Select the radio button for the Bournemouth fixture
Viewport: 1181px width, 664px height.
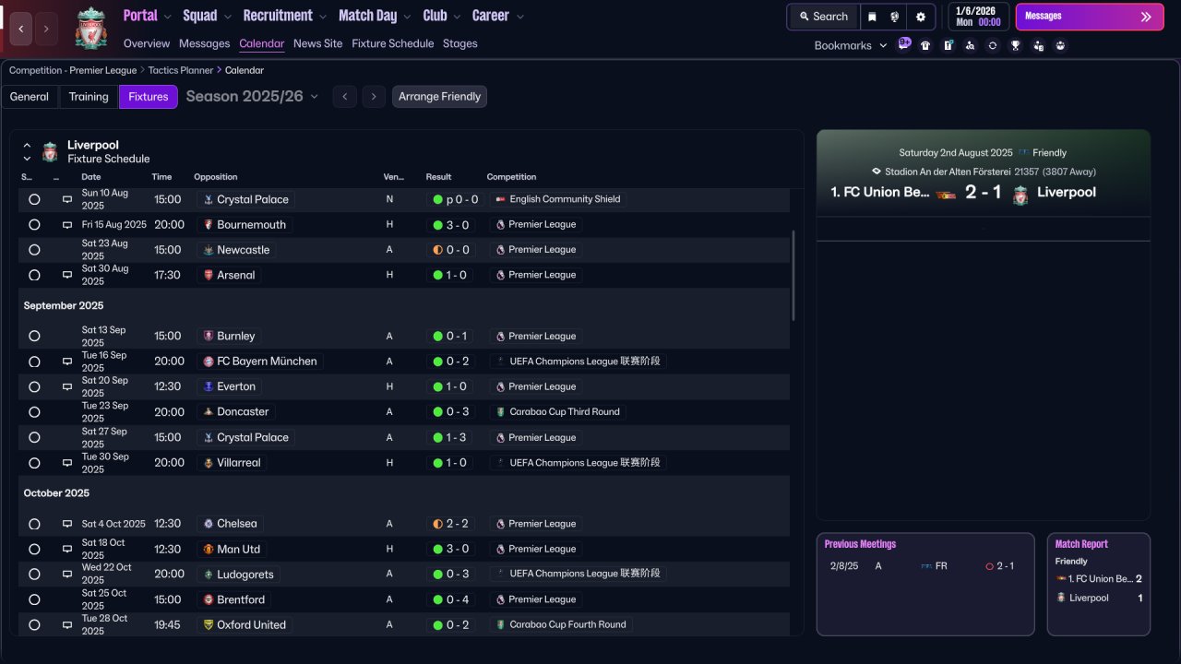coord(34,225)
